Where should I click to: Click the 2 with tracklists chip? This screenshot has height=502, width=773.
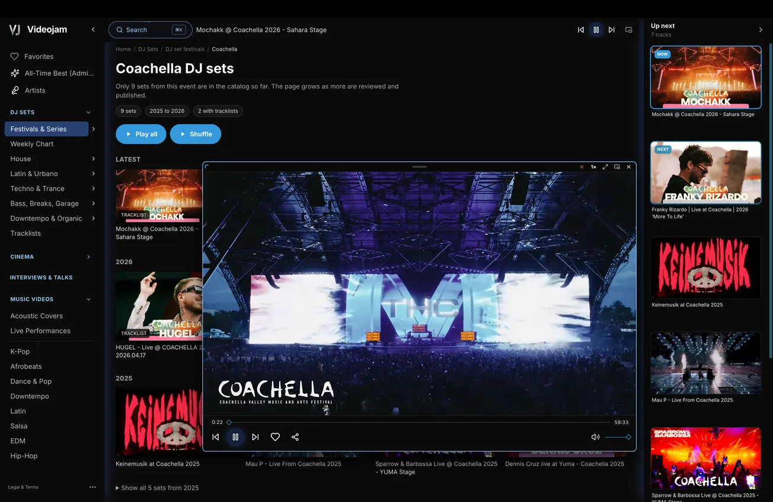tap(218, 111)
